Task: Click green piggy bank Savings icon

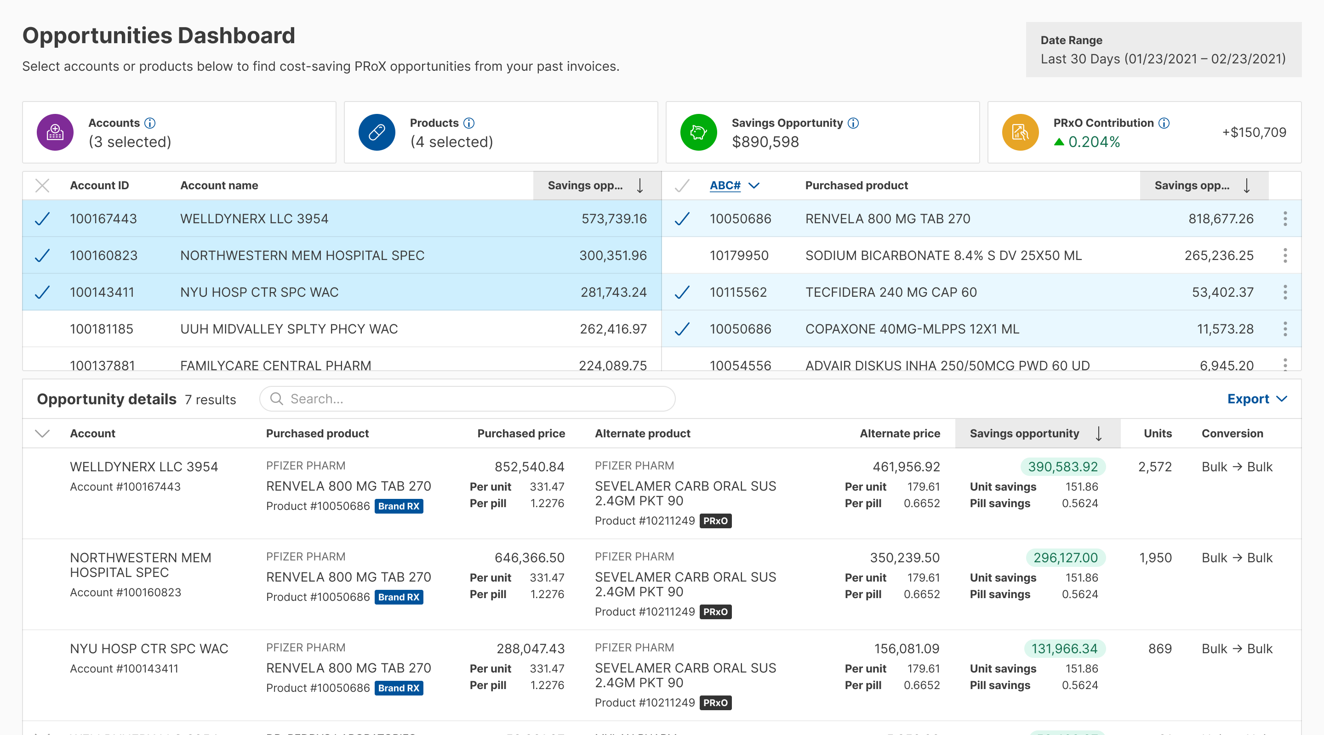Action: click(x=698, y=132)
